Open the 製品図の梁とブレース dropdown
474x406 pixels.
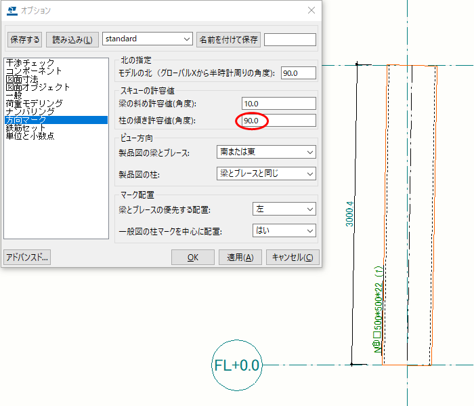(x=266, y=152)
